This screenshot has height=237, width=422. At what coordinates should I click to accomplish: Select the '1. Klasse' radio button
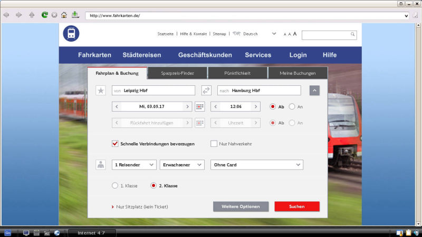(x=115, y=186)
